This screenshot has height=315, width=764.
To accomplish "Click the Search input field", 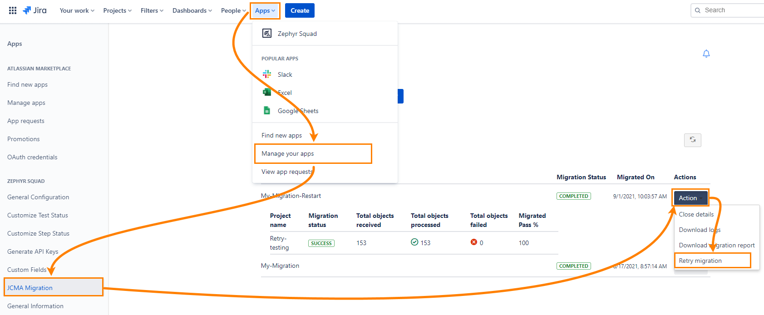I will point(731,10).
